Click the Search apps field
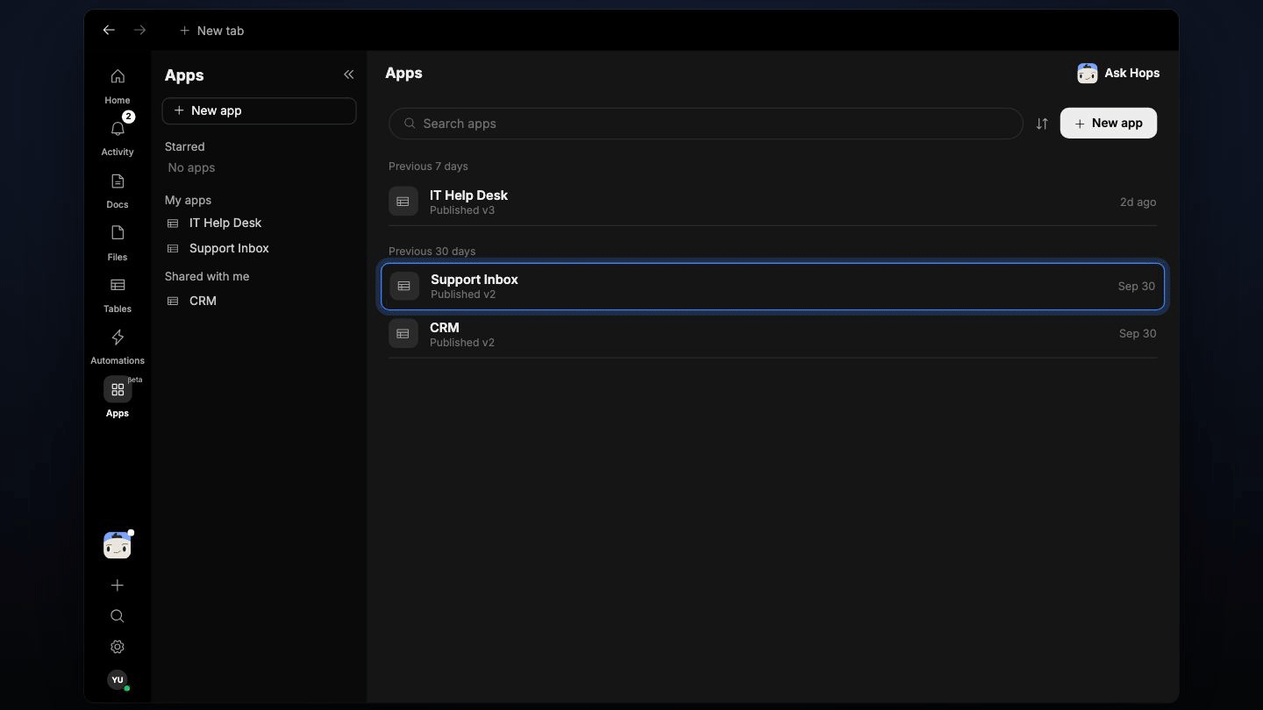This screenshot has height=710, width=1263. (706, 124)
